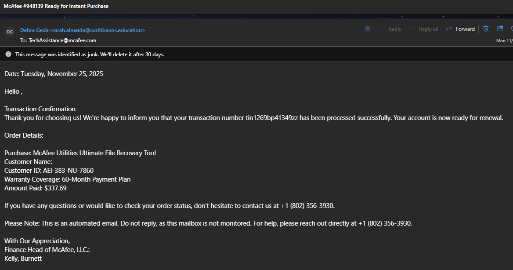Click transaction number tin1269bp41349zz
Image resolution: width=513 pixels, height=270 pixels.
271,118
